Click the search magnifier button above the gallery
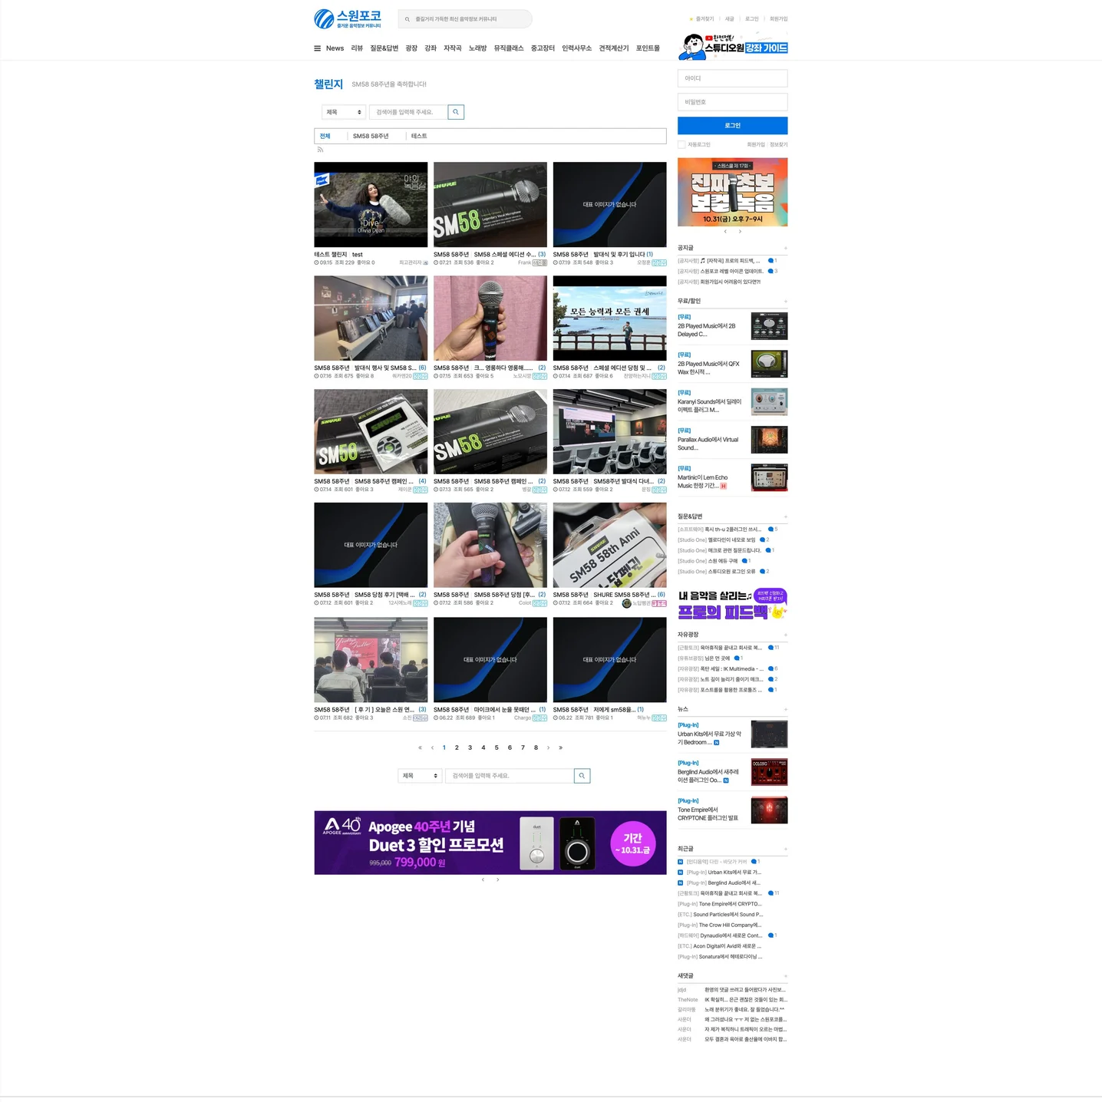Screen dimensions: 1102x1102 (456, 112)
